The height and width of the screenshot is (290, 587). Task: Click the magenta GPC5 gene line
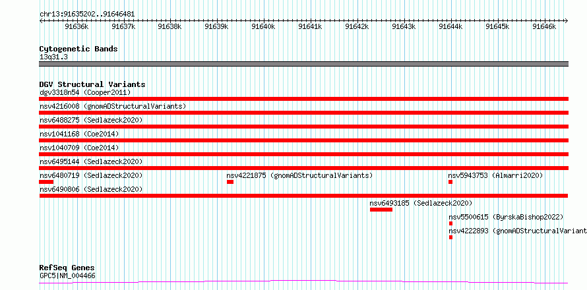point(303,282)
